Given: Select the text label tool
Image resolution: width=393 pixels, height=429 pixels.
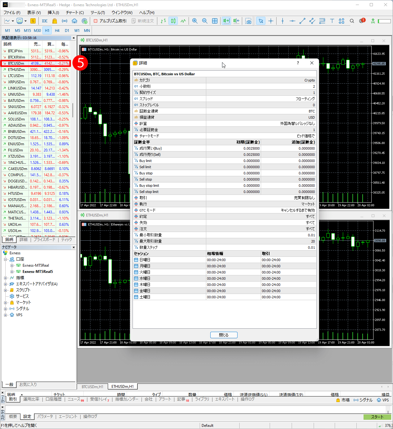Looking at the screenshot, I should pyautogui.click(x=332, y=21).
